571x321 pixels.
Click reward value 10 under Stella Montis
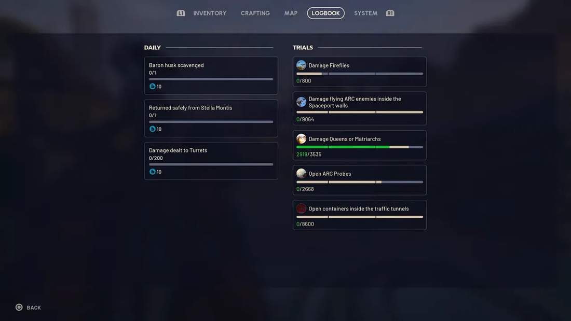tap(159, 129)
